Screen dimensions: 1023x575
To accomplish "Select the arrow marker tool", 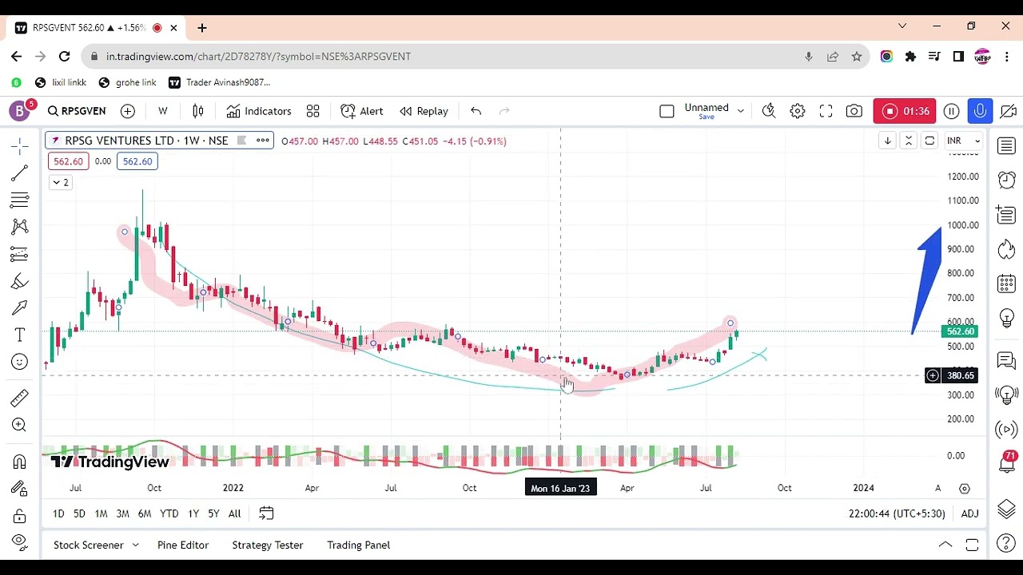I will [x=20, y=307].
